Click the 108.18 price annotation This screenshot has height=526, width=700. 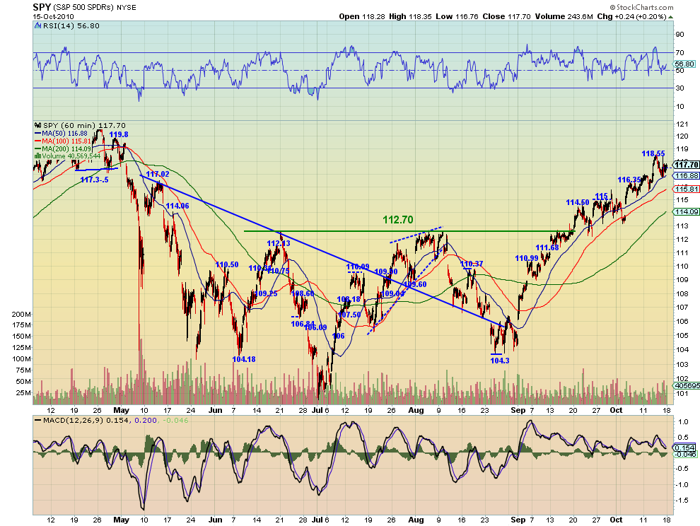click(x=349, y=299)
